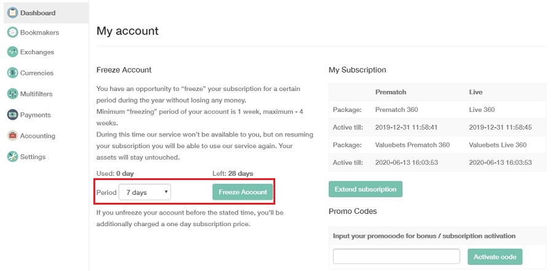Viewport: 553px width, 271px height.
Task: Click the Accounting briefcase icon
Action: (x=12, y=135)
